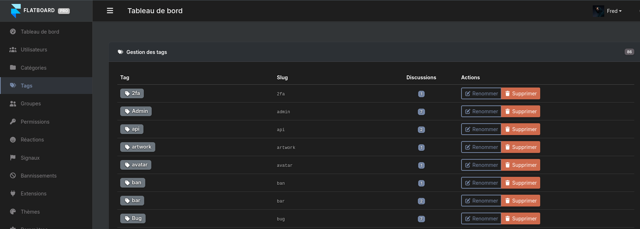Viewport: 640px width, 229px height.
Task: Click the Flatboard logo icon
Action: [16, 11]
